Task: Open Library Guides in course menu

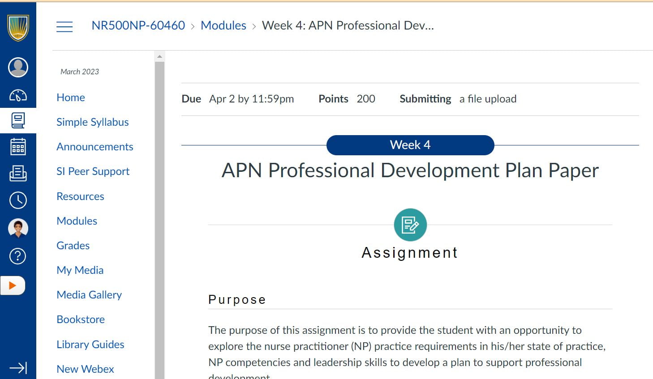Action: (x=90, y=345)
